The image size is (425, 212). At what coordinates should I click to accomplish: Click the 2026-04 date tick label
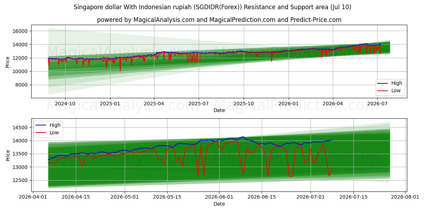[333, 104]
